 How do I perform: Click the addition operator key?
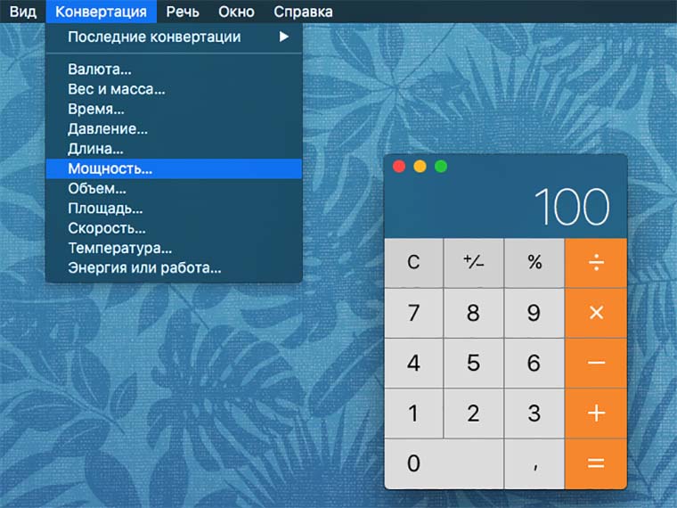(596, 413)
